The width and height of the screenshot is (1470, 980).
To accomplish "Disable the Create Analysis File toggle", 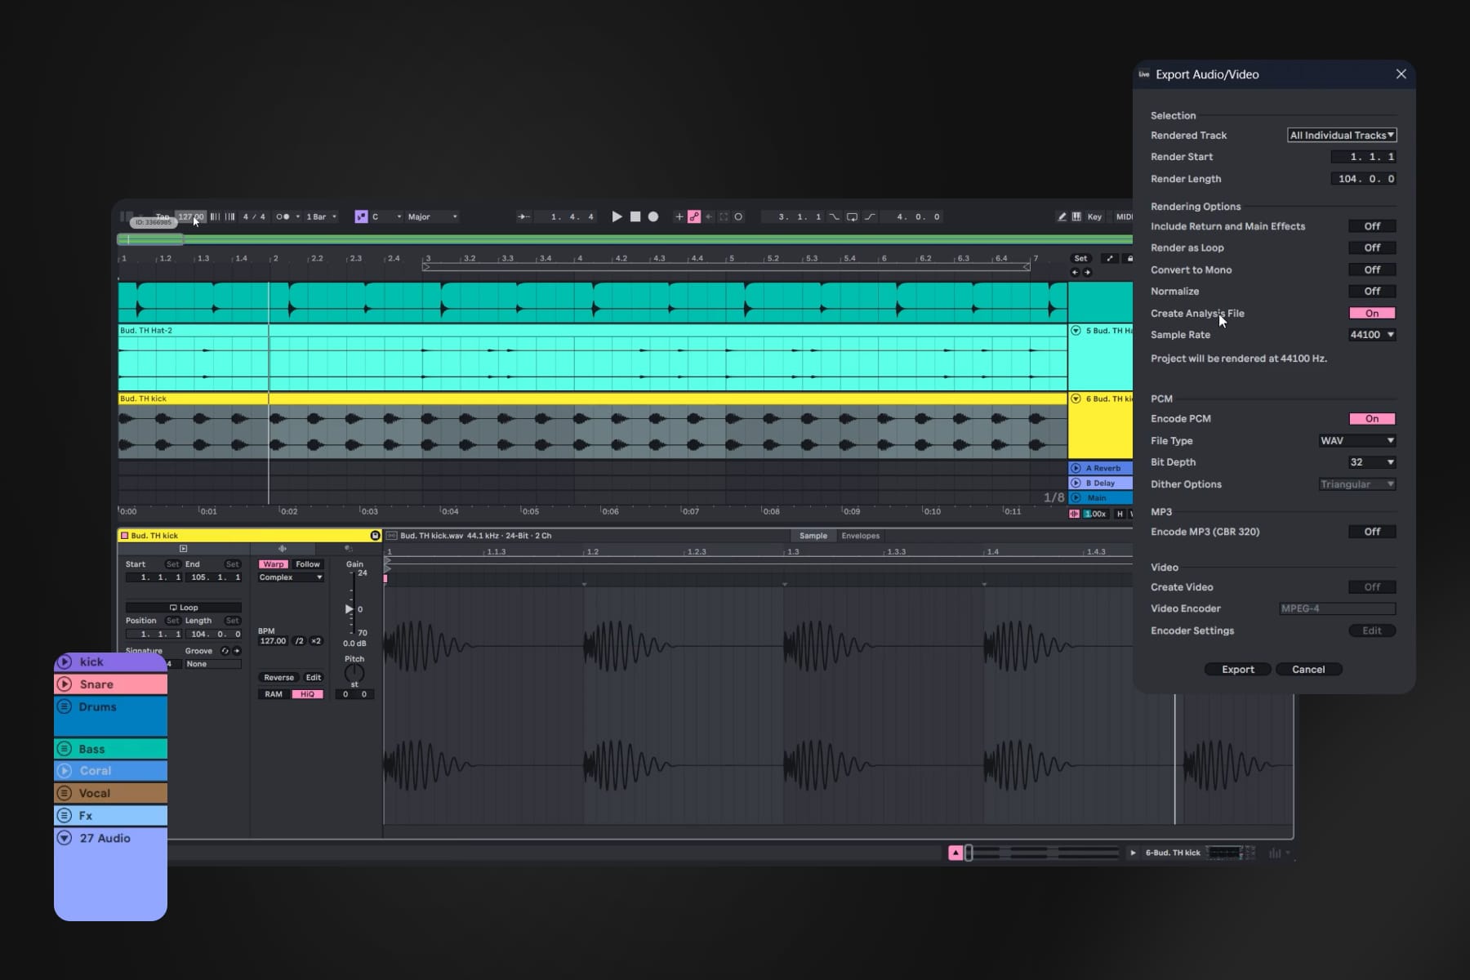I will (x=1371, y=314).
